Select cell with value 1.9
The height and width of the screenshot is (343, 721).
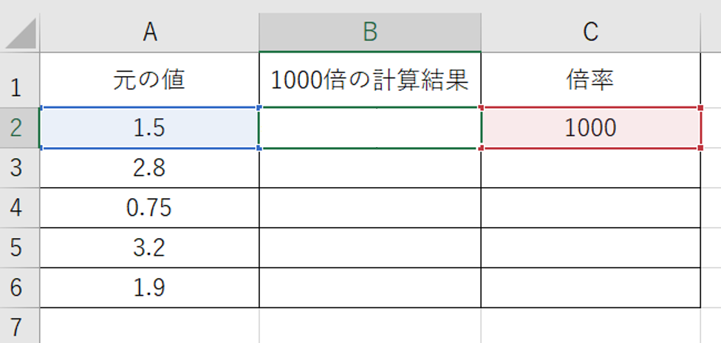[149, 288]
